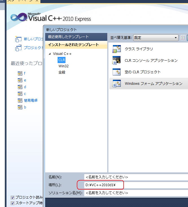Click the Visual C++ 2010 Express logo
The image size is (188, 207).
pyautogui.click(x=51, y=17)
